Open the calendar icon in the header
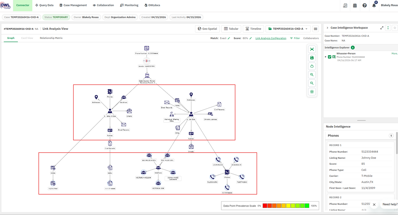The height and width of the screenshot is (215, 398). [x=355, y=5]
